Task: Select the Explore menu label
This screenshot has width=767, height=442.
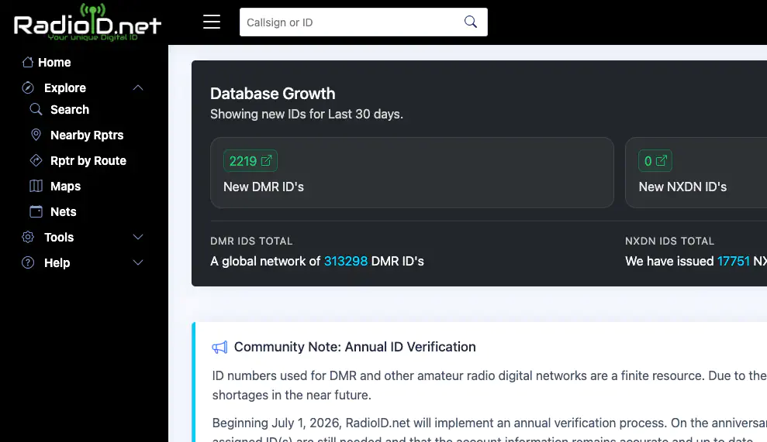Action: (x=65, y=88)
